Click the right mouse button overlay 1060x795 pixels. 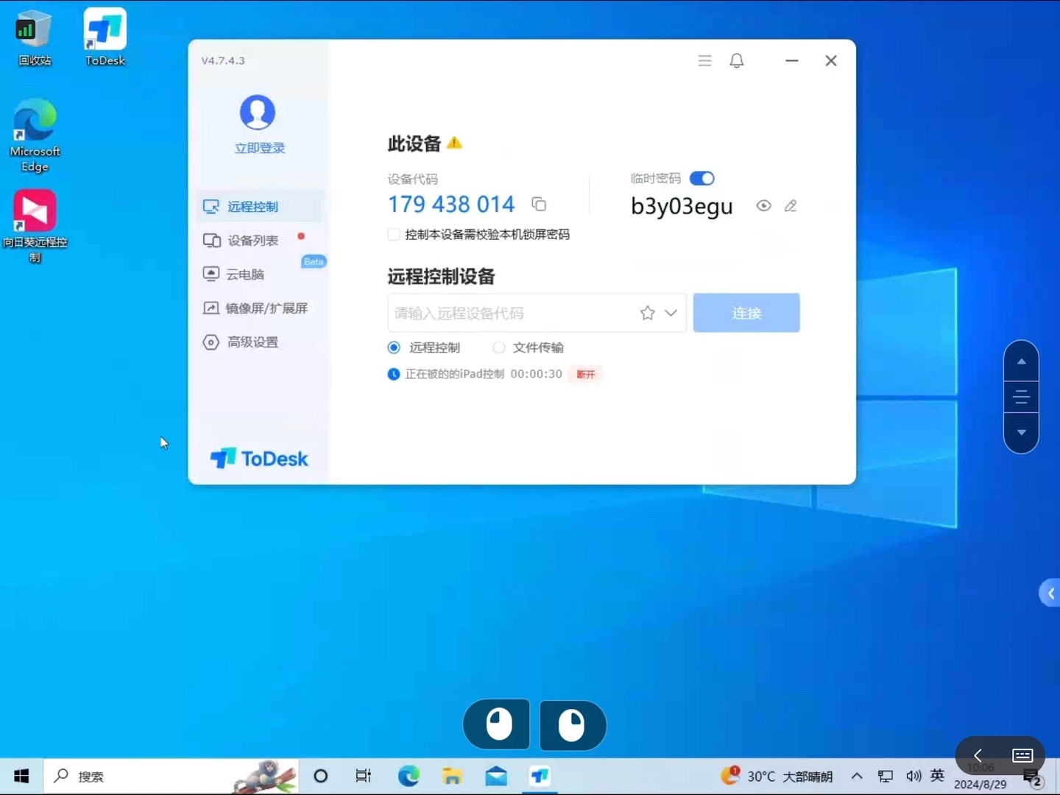[x=573, y=725]
